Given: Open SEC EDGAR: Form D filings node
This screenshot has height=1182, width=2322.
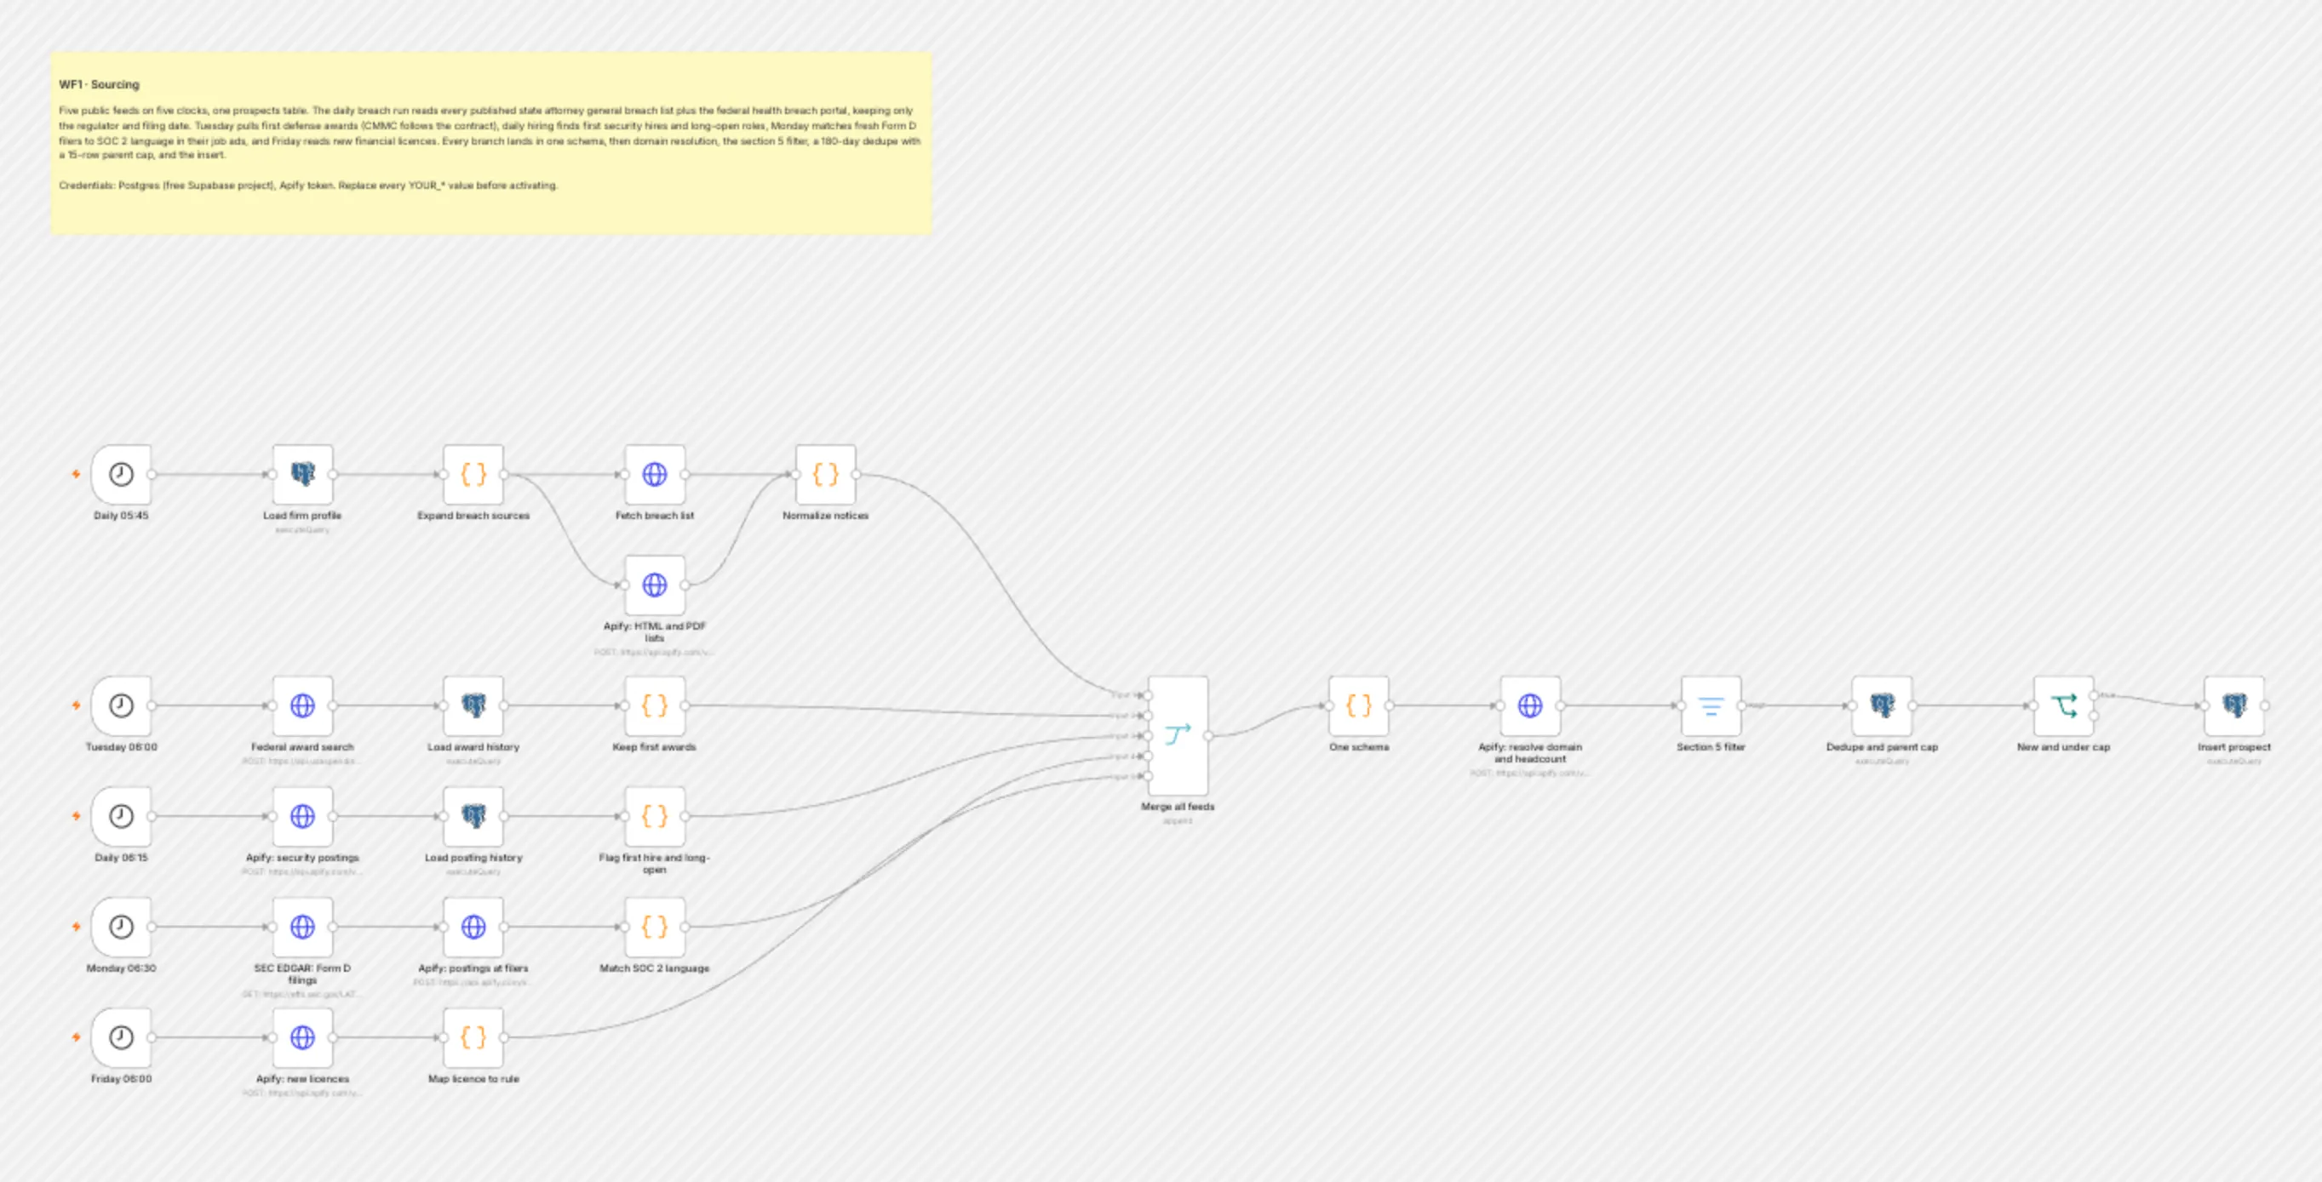Looking at the screenshot, I should 303,927.
